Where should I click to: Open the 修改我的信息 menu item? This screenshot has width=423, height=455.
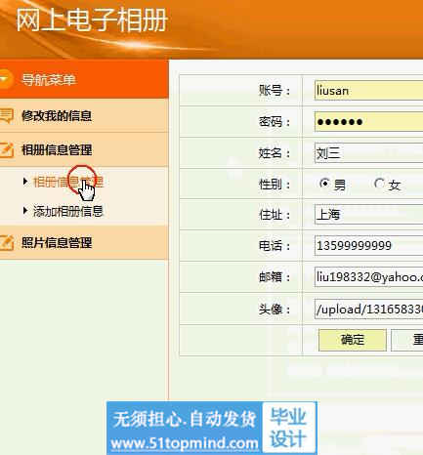tap(57, 115)
